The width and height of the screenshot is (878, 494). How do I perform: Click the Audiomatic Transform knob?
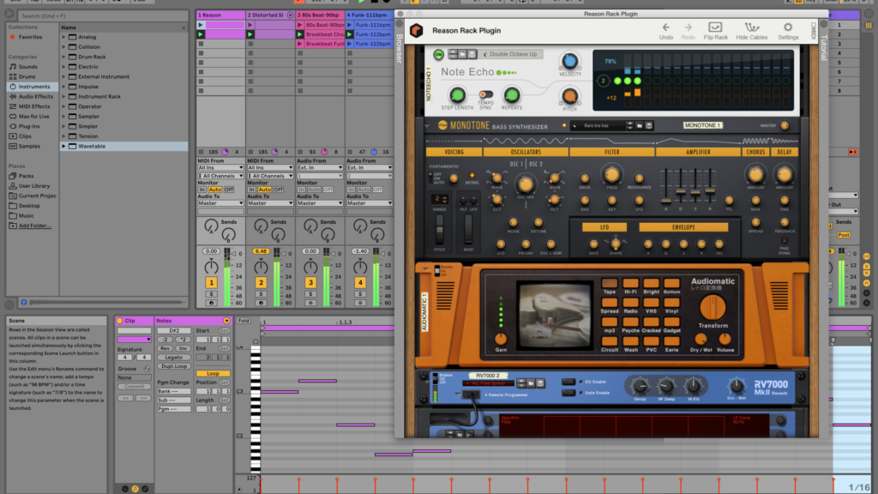(713, 307)
